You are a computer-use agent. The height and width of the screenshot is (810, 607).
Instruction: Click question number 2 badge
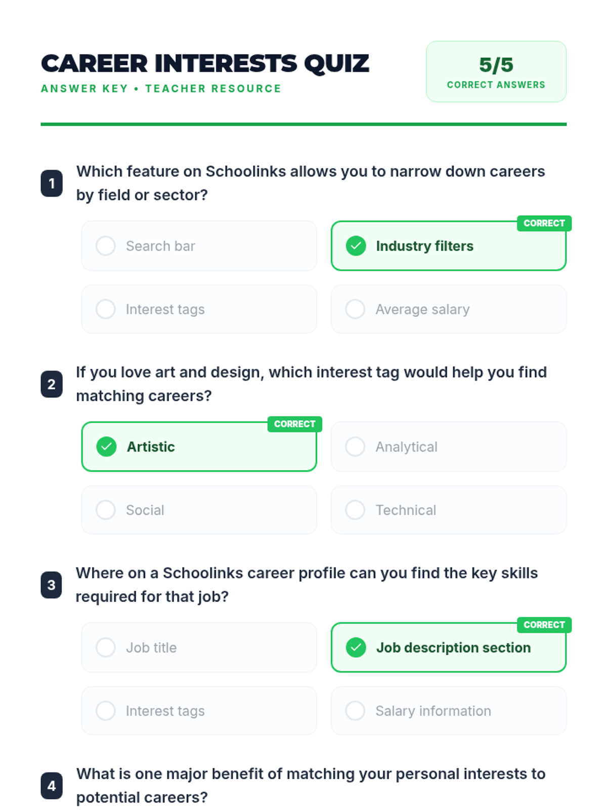point(52,384)
